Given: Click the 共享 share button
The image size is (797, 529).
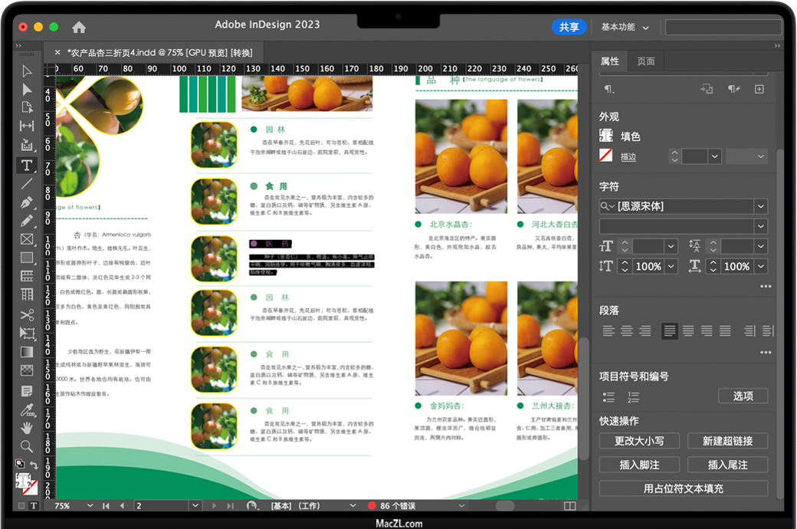Looking at the screenshot, I should click(x=569, y=27).
